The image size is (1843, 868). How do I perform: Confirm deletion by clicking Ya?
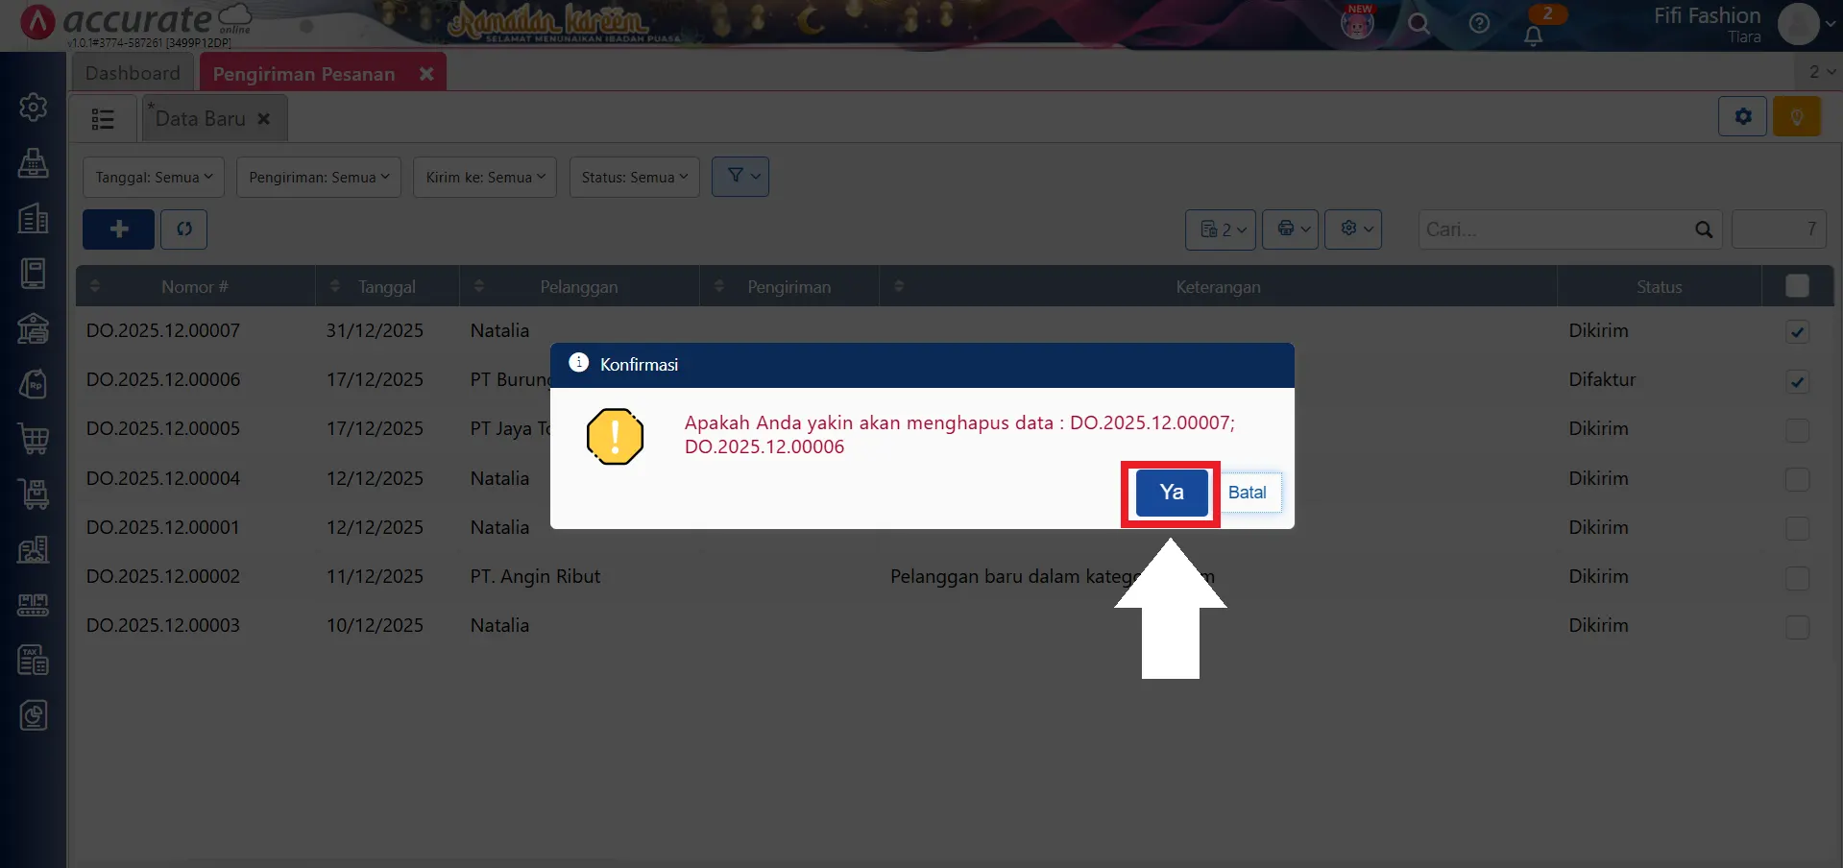pos(1170,492)
